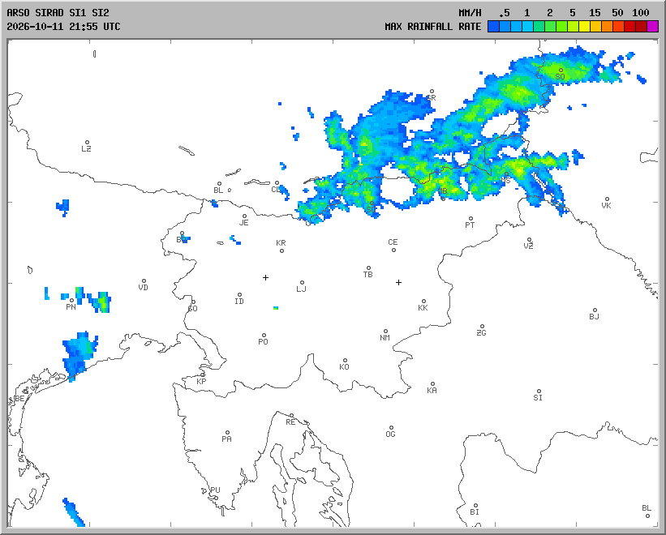Click the "PU" city label

click(215, 490)
